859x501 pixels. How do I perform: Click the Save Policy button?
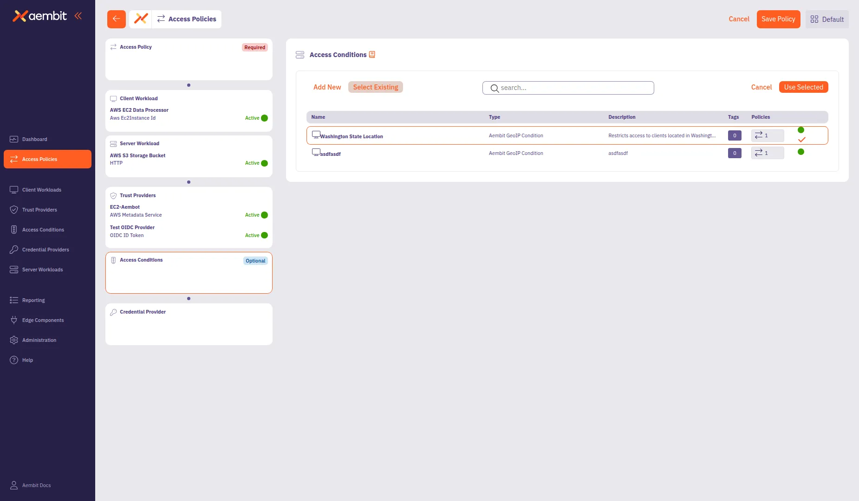click(778, 19)
